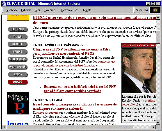Click the horizontal scrollbar right arrow
Screen dimensions: 162x131
[154, 127]
